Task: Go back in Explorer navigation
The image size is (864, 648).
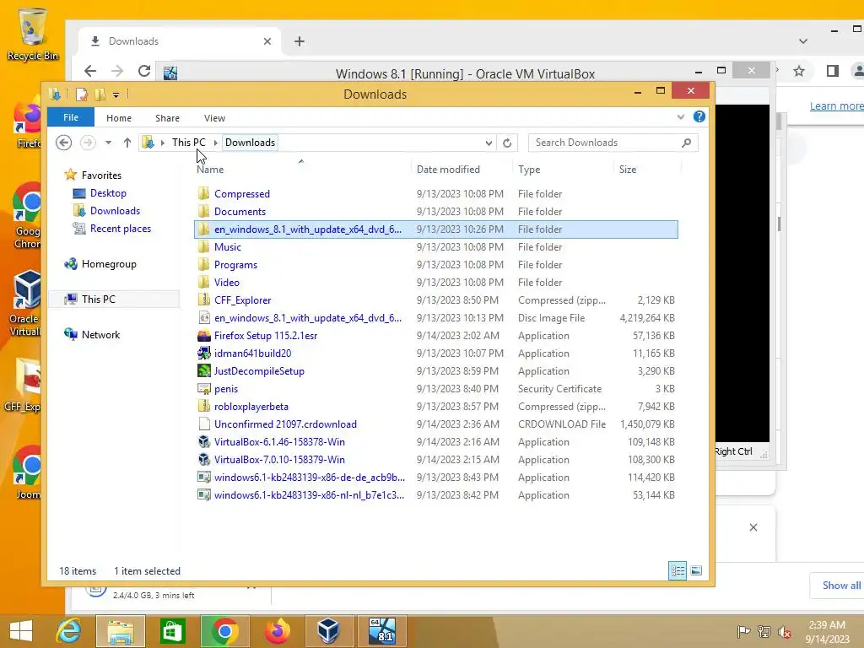Action: pos(64,143)
